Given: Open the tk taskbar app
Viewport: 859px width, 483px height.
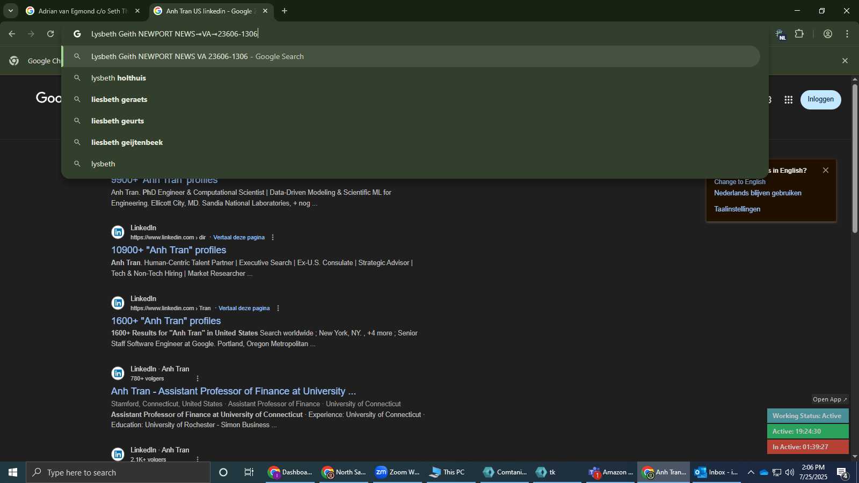Looking at the screenshot, I should tap(556, 472).
